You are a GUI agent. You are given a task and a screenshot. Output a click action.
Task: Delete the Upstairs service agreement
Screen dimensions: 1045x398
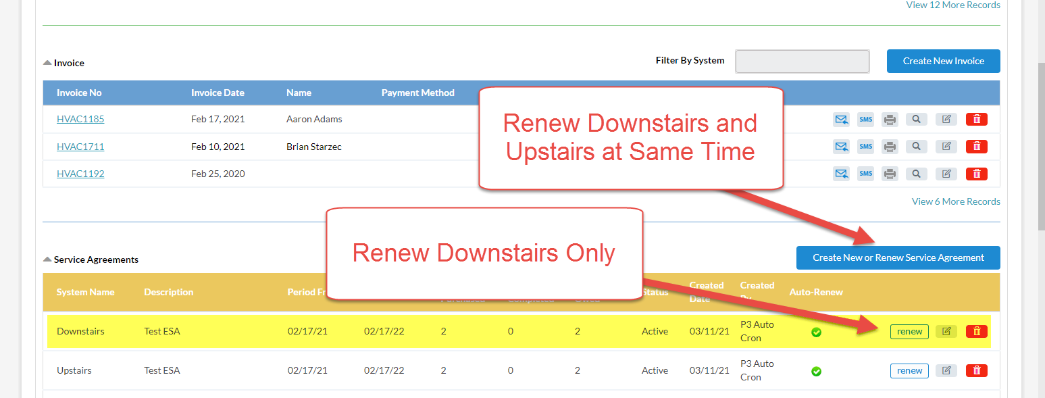point(976,370)
